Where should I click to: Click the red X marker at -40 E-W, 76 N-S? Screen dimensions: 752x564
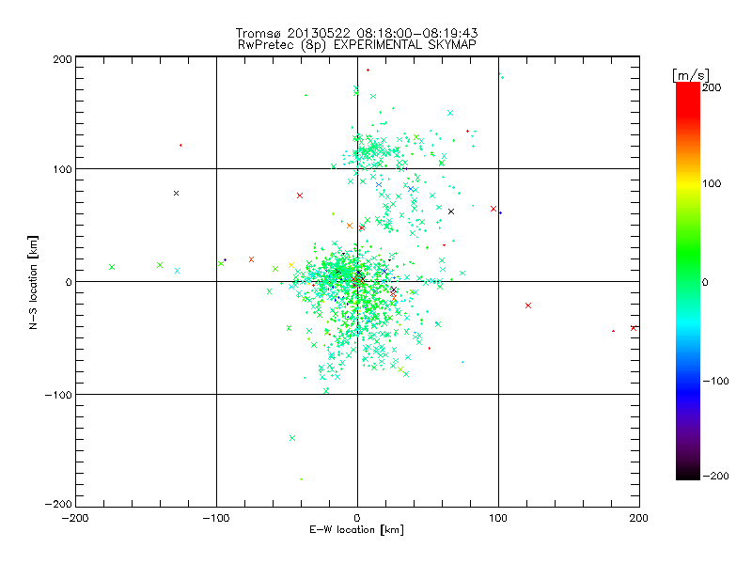300,196
